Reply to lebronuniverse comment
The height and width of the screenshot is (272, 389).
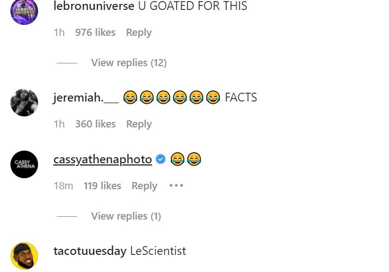[x=139, y=33]
